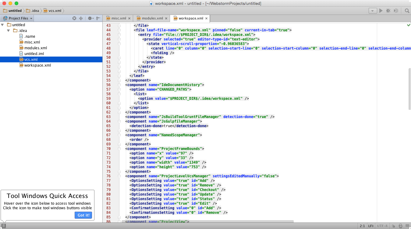Image resolution: width=411 pixels, height=229 pixels.
Task: Fold ProjectLevelVcsManager component at line 76
Action: (119, 176)
